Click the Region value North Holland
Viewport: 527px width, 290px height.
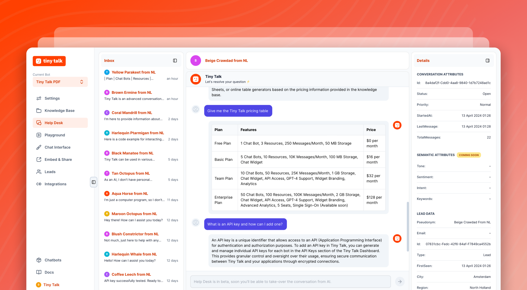click(480, 288)
